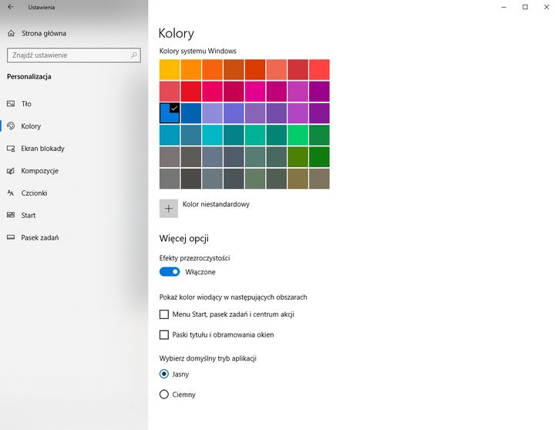
Task: Check Menu Start, pasek zadań i centrum akcji
Action: click(163, 314)
